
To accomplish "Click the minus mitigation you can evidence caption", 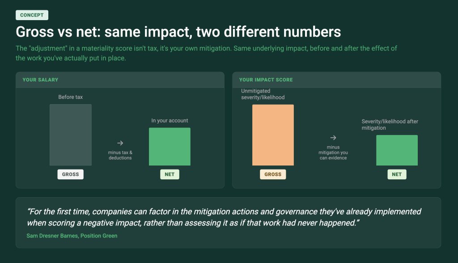I will (x=333, y=153).
